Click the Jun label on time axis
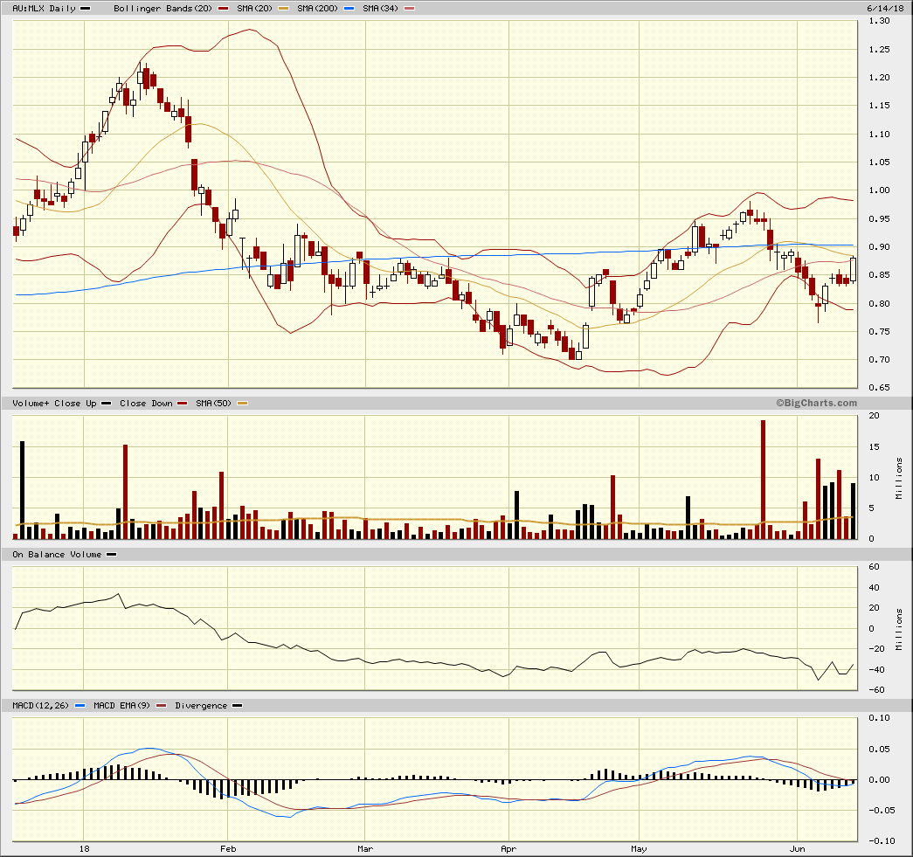 (797, 849)
